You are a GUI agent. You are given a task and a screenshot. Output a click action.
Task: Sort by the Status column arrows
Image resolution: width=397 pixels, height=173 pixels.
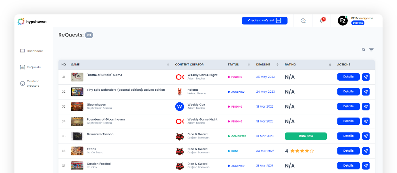[x=249, y=65]
